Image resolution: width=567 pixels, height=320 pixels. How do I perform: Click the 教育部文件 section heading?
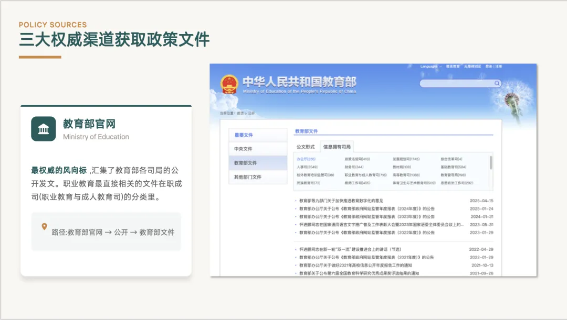coord(306,131)
